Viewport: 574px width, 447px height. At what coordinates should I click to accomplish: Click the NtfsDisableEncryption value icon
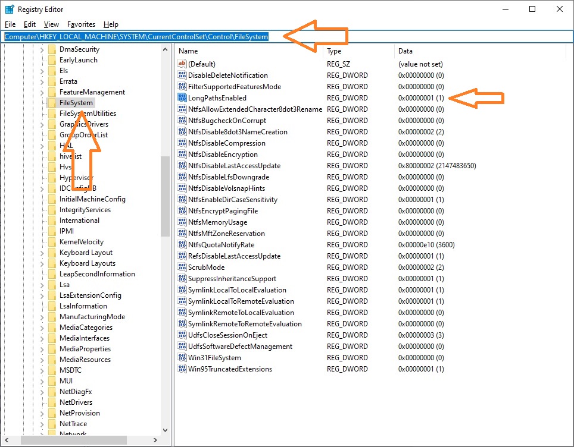(182, 154)
